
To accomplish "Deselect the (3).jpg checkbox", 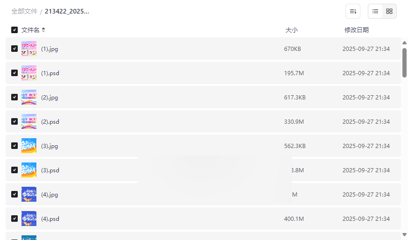I will coord(14,146).
